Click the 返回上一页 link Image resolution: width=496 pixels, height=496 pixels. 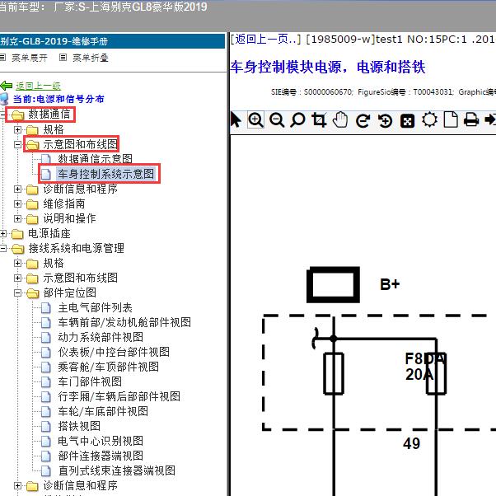[x=265, y=40]
